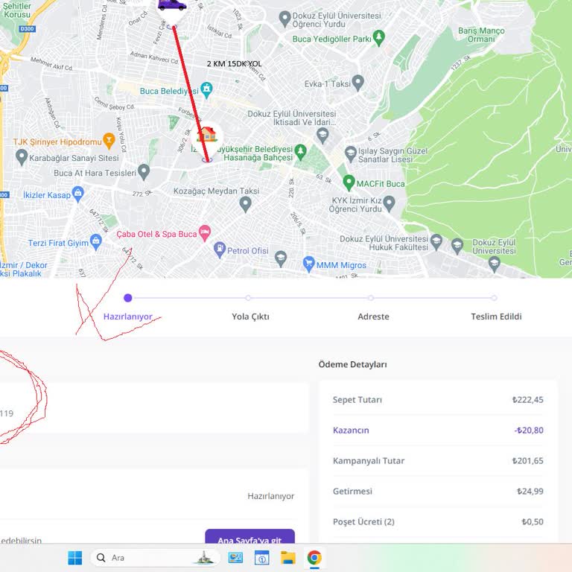Open File Explorer from the taskbar

point(287,558)
